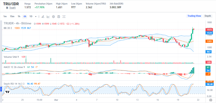216x103 pixels.
Task: Click the TRUIDR · 4h · Bittime legend
Action: coord(18,23)
